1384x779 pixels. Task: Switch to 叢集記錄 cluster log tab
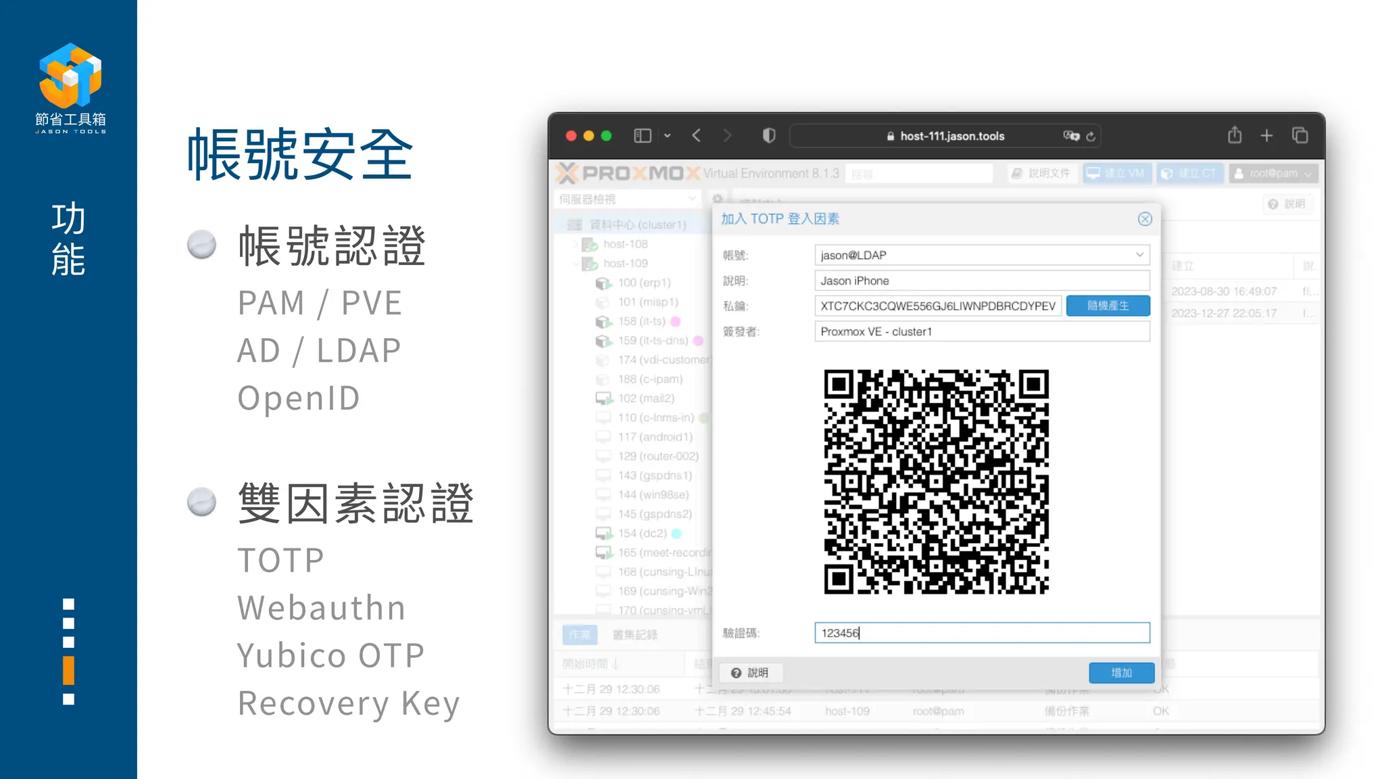point(635,635)
